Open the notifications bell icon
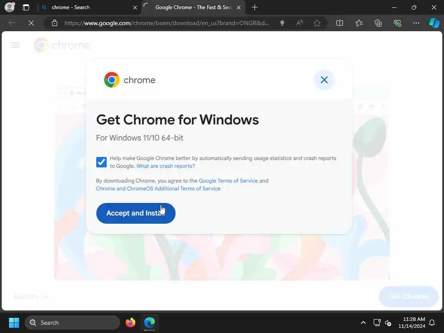The image size is (444, 333). tap(432, 323)
